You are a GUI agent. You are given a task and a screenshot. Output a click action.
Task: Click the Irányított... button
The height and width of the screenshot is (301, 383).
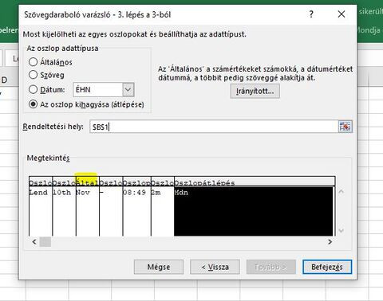pyautogui.click(x=255, y=92)
